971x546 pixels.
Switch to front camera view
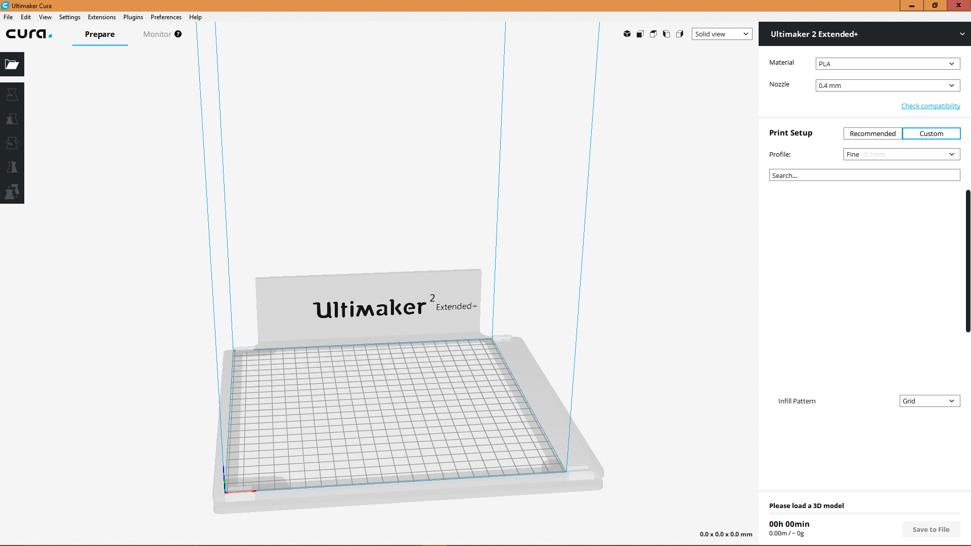coord(640,34)
